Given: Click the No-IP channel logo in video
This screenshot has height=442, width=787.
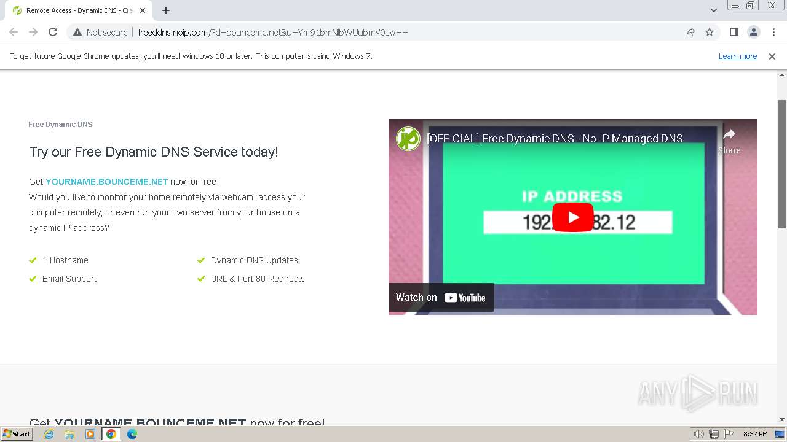Looking at the screenshot, I should point(408,139).
